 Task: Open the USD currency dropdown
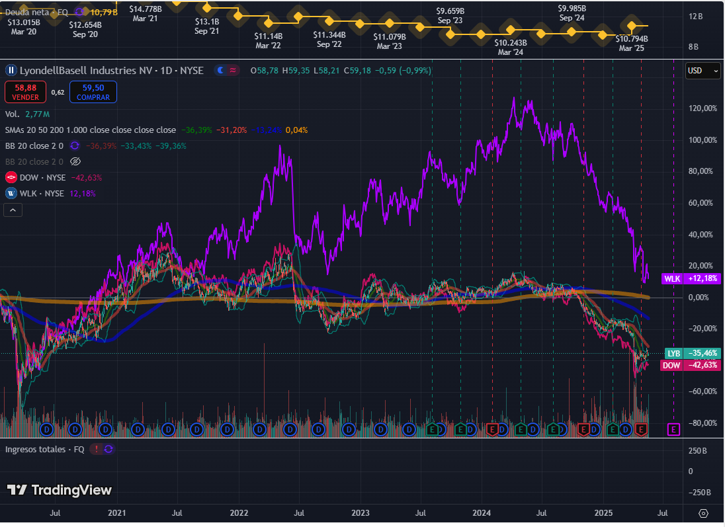click(703, 71)
